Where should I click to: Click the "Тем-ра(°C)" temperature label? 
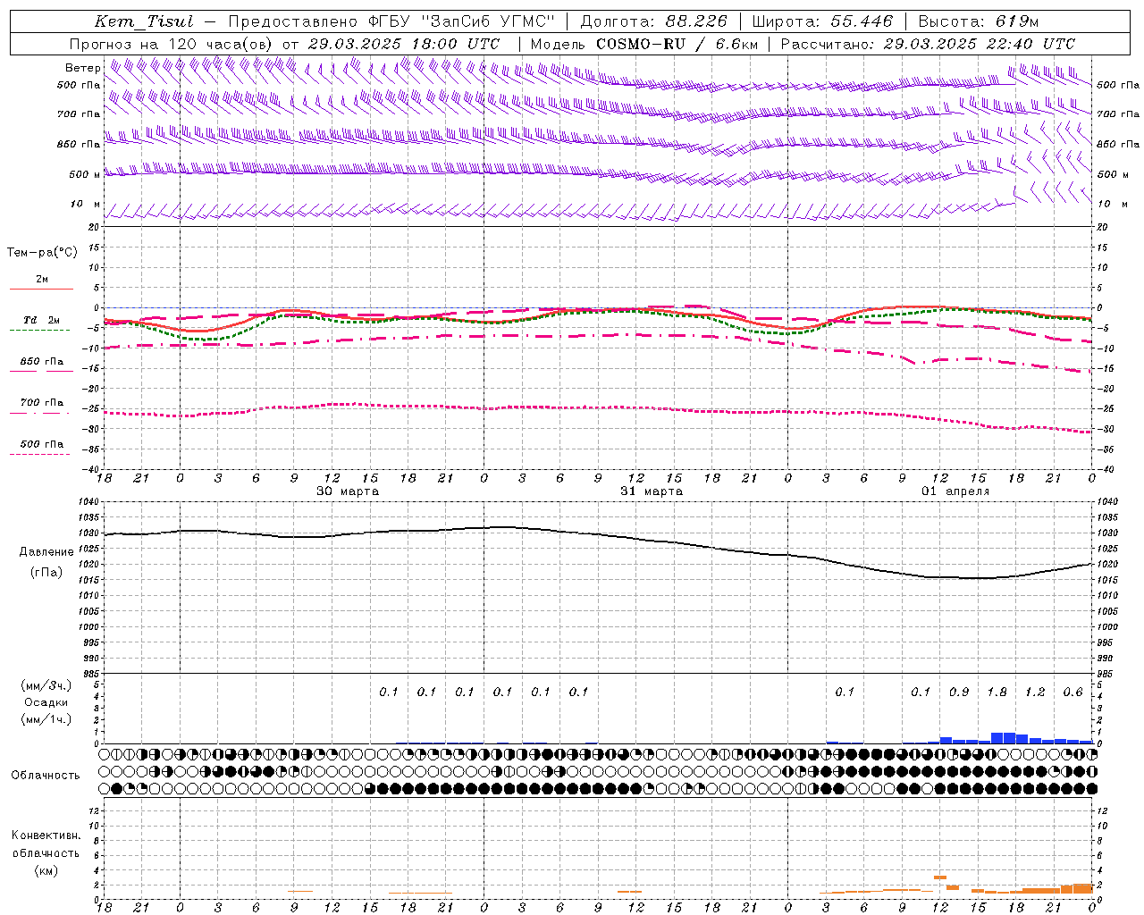[x=42, y=253]
